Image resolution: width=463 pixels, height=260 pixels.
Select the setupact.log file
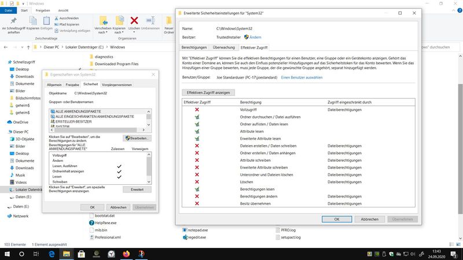point(291,237)
